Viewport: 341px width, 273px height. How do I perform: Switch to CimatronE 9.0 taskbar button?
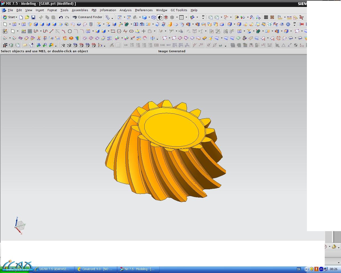click(x=95, y=269)
